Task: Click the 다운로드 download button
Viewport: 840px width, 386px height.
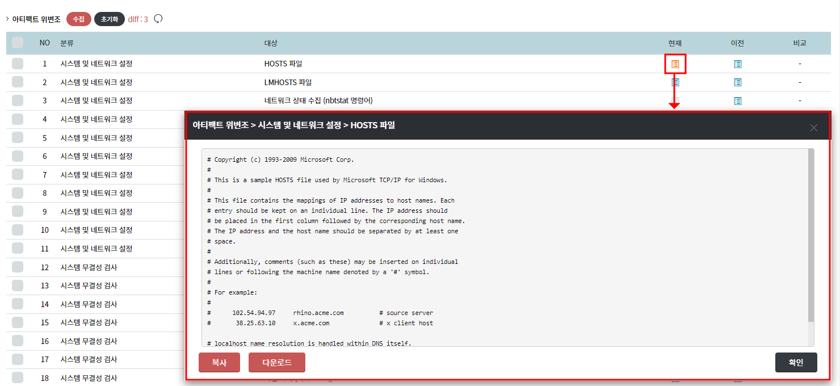Action: coord(277,363)
